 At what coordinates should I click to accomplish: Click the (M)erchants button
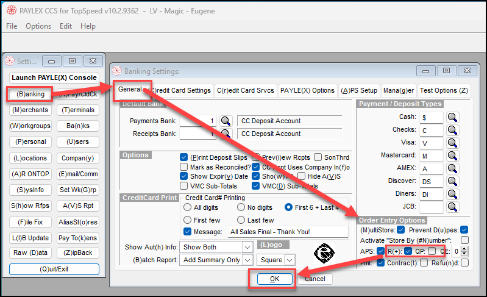[x=30, y=110]
